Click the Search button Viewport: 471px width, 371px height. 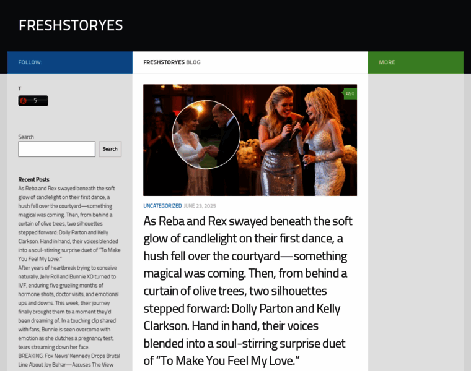pos(110,149)
